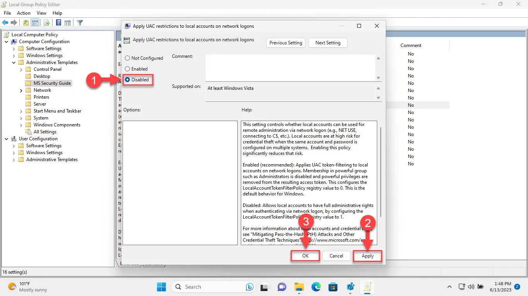Viewport: 528px width, 296px height.
Task: Click the Export List toolbar icon
Action: (x=46, y=23)
